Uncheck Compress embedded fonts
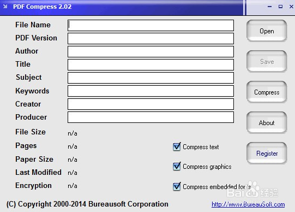 (x=177, y=186)
